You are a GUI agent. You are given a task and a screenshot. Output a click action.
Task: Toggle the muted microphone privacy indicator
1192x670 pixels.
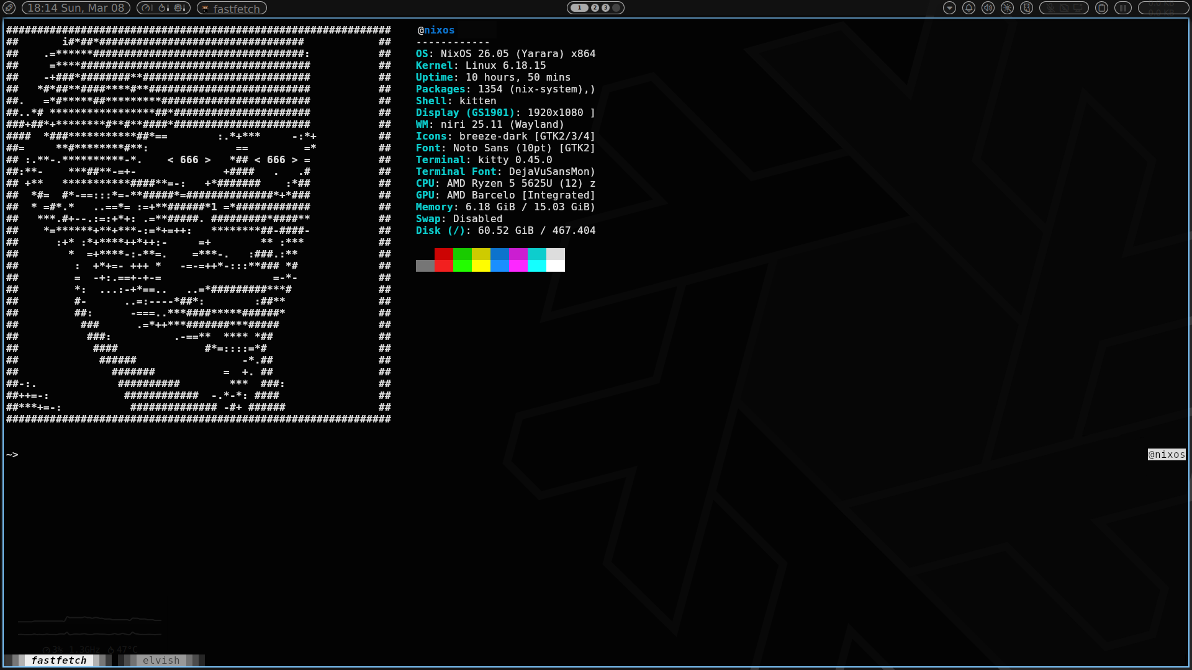click(x=1050, y=8)
